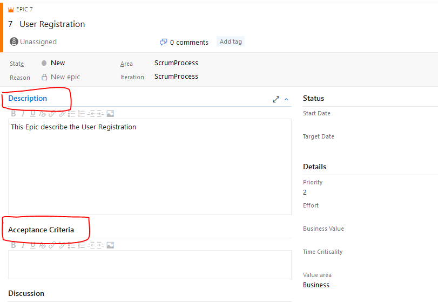
Task: Open the Iteration field showing ScrumProcess
Action: pos(176,77)
